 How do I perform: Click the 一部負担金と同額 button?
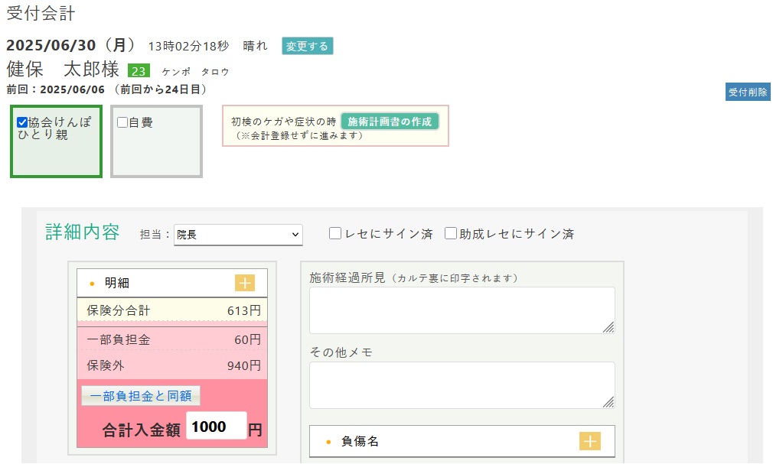140,395
